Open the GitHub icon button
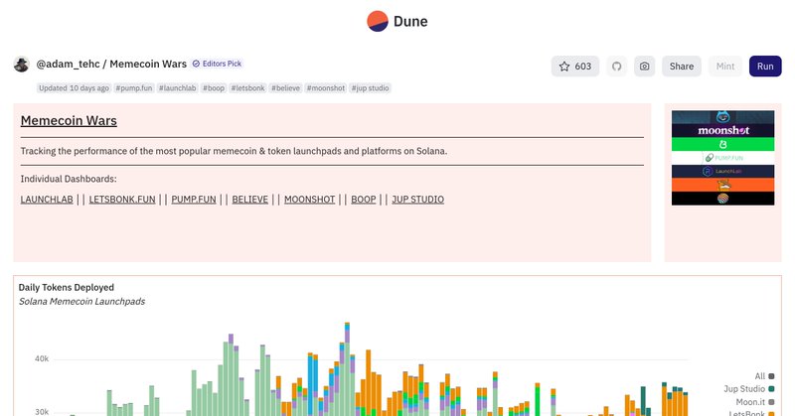The image size is (795, 416). click(x=616, y=67)
